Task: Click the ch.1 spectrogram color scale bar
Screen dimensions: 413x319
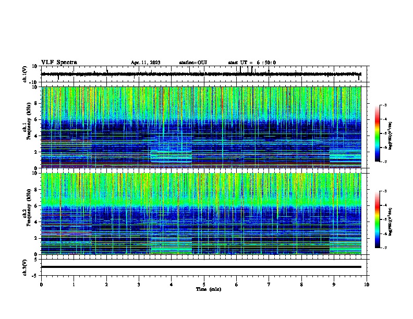Action: pyautogui.click(x=378, y=133)
